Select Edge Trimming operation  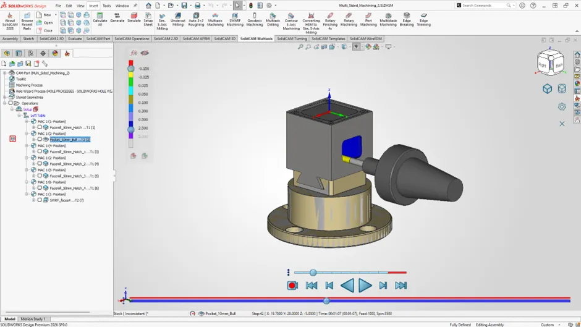click(423, 19)
